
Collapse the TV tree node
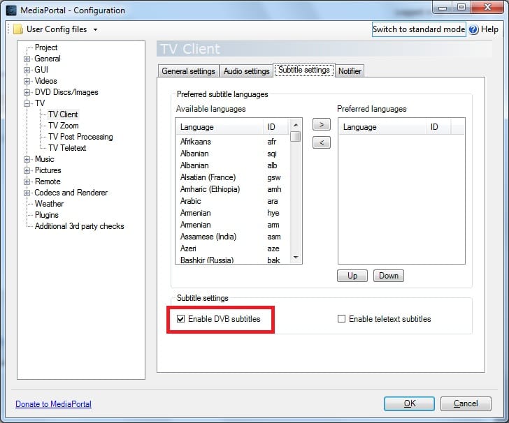pos(27,103)
